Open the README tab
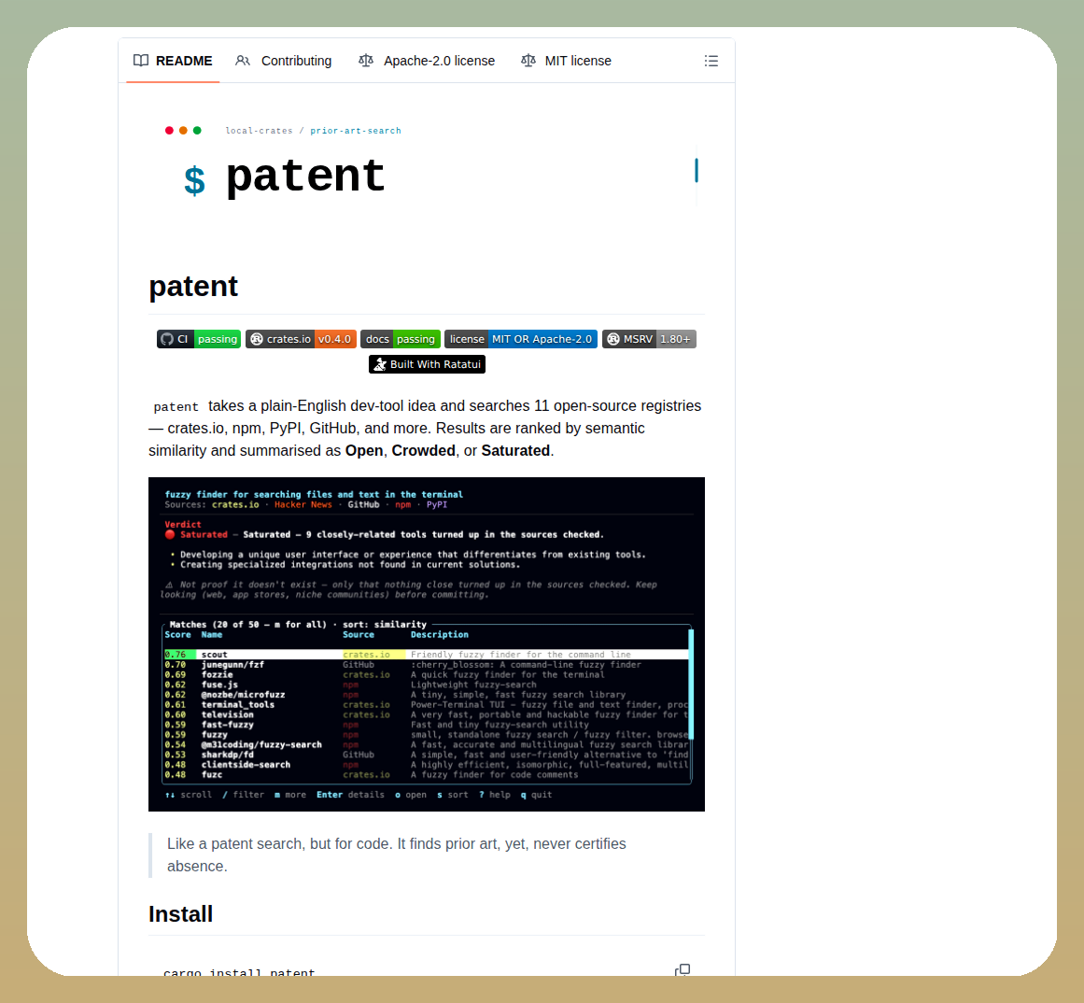The width and height of the screenshot is (1084, 1003). pos(173,61)
